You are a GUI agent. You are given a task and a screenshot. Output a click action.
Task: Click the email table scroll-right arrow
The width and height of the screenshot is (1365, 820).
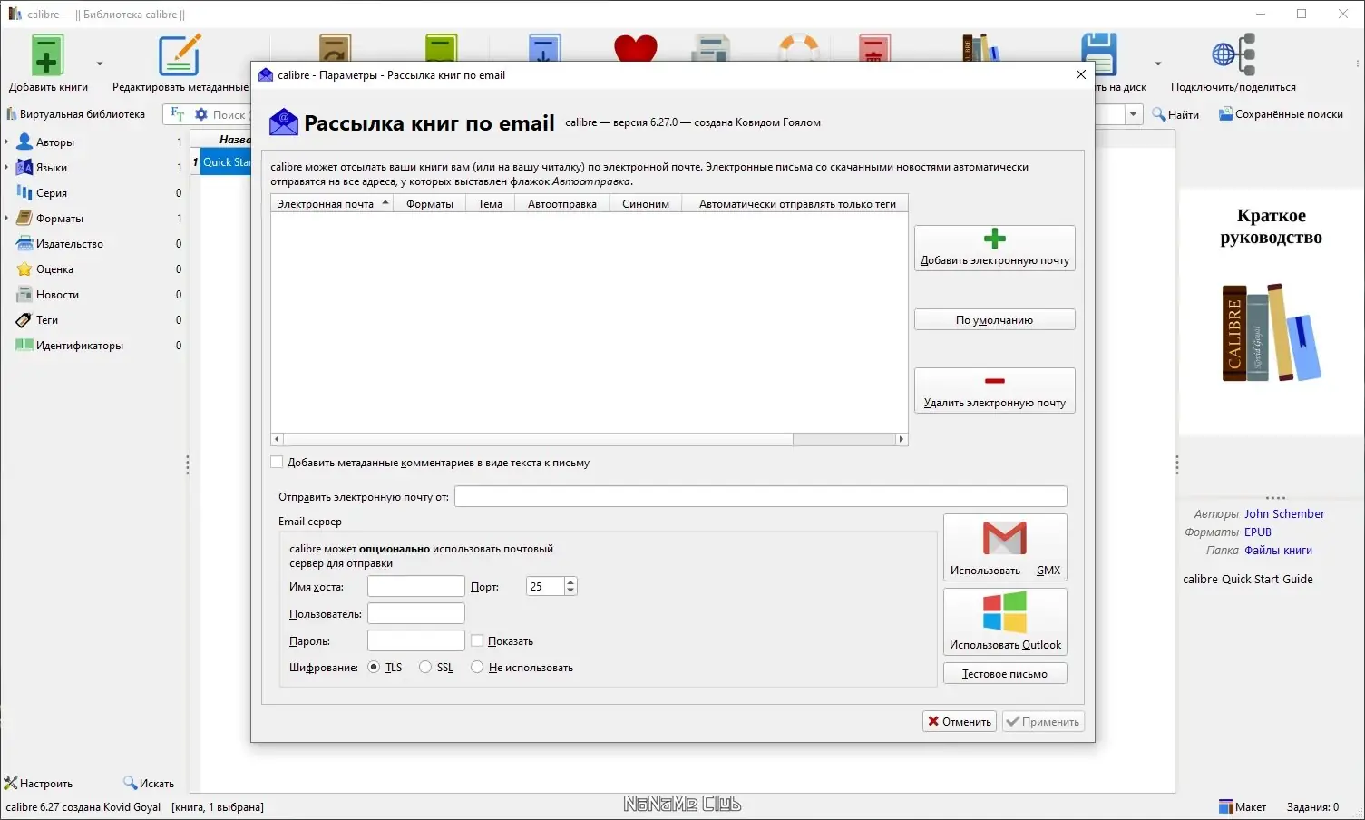tap(902, 439)
